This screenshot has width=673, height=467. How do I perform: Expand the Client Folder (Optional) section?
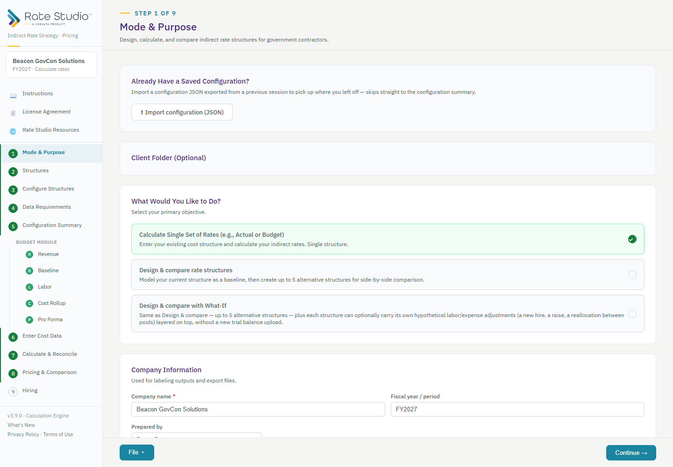[x=388, y=158]
